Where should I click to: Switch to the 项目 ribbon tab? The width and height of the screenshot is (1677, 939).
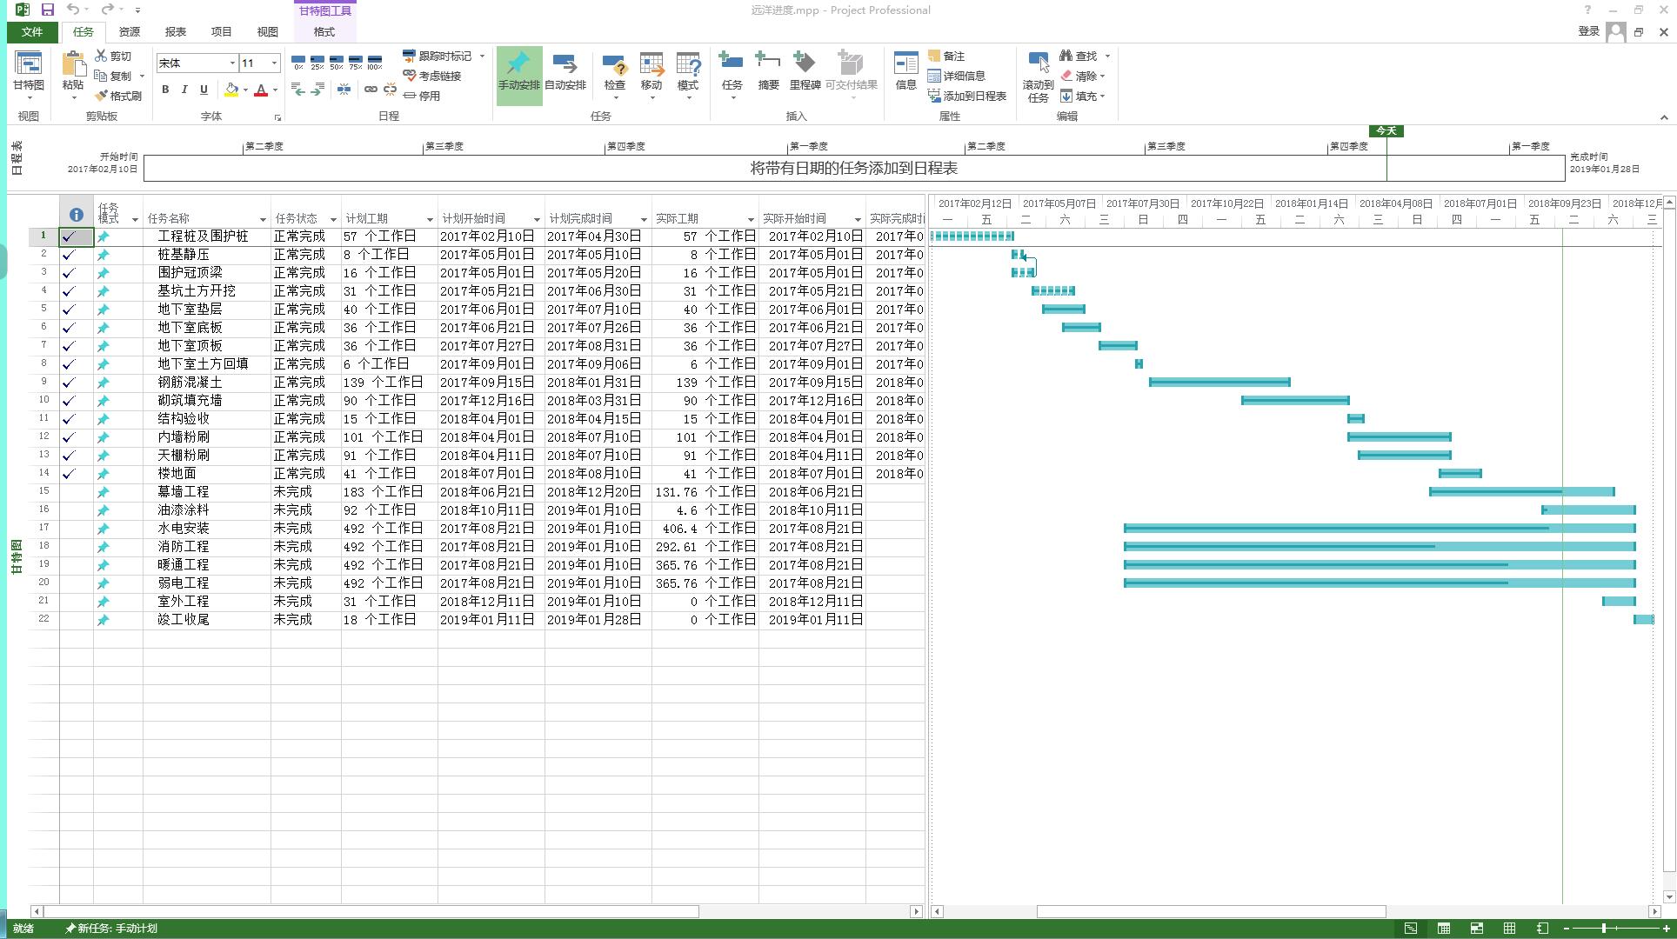[x=221, y=31]
